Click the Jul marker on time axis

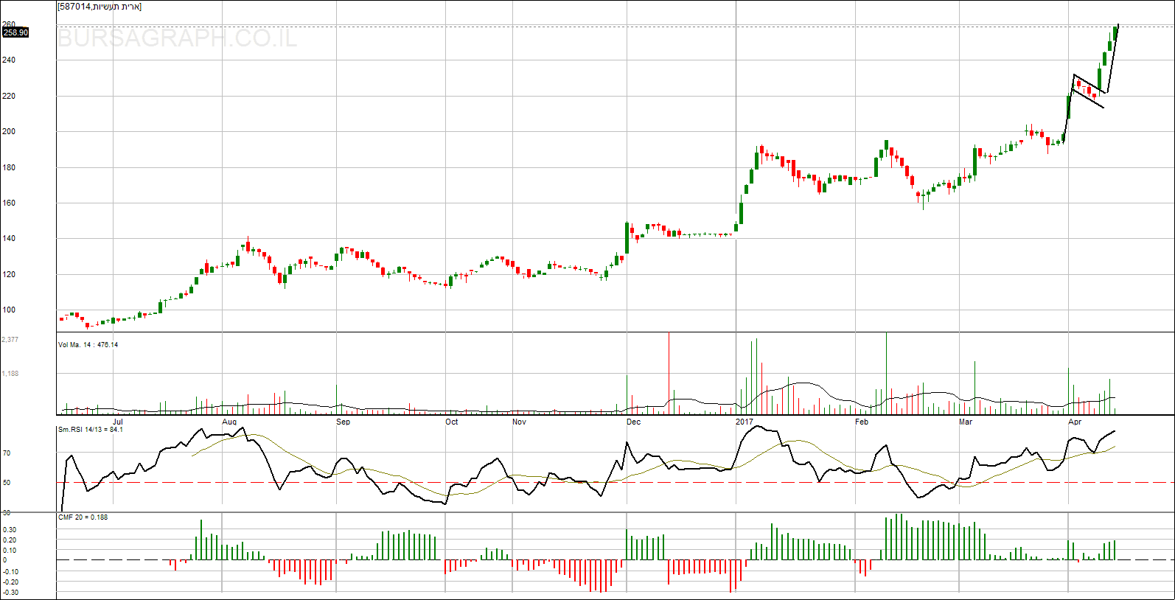[x=117, y=422]
